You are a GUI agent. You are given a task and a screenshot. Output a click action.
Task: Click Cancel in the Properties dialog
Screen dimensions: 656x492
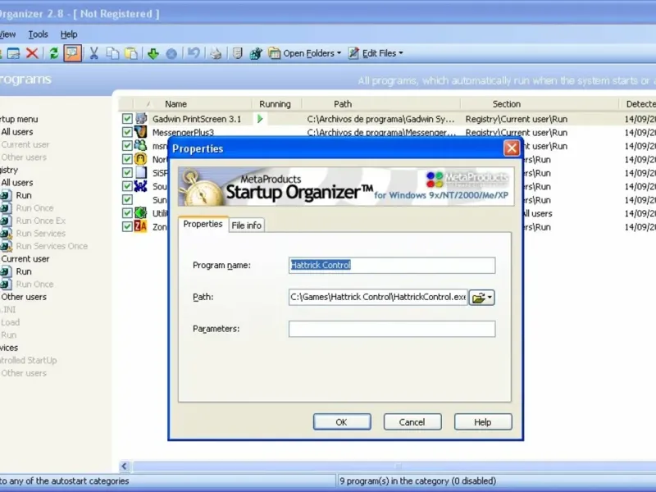click(x=412, y=422)
